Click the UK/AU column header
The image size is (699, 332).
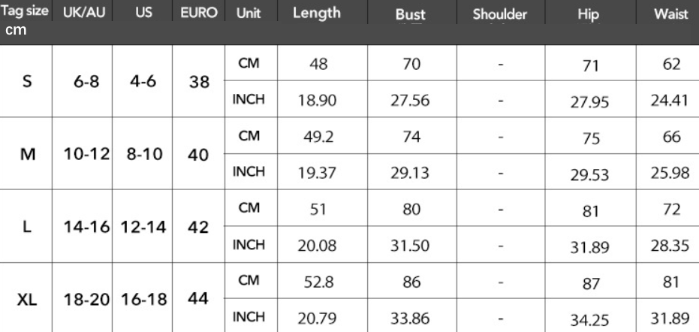pyautogui.click(x=82, y=14)
